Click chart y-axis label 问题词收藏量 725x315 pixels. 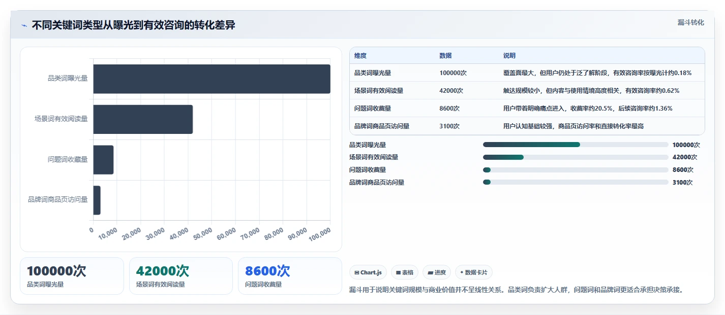coord(68,159)
